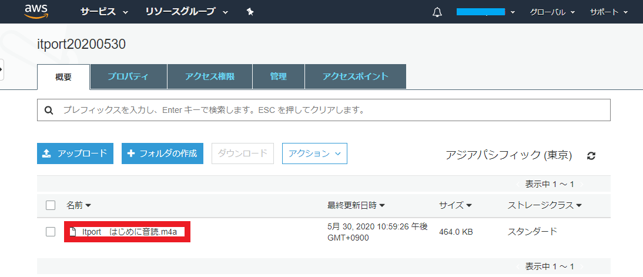Click the bottom pagination previous arrow
This screenshot has height=277, width=643.
click(x=518, y=266)
